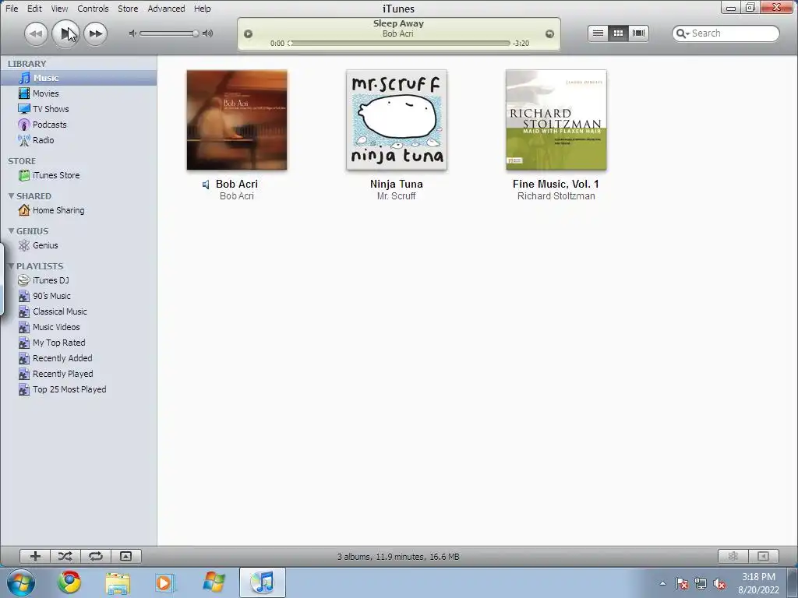Viewport: 798px width, 598px height.
Task: Click the song progress bar
Action: 399,44
